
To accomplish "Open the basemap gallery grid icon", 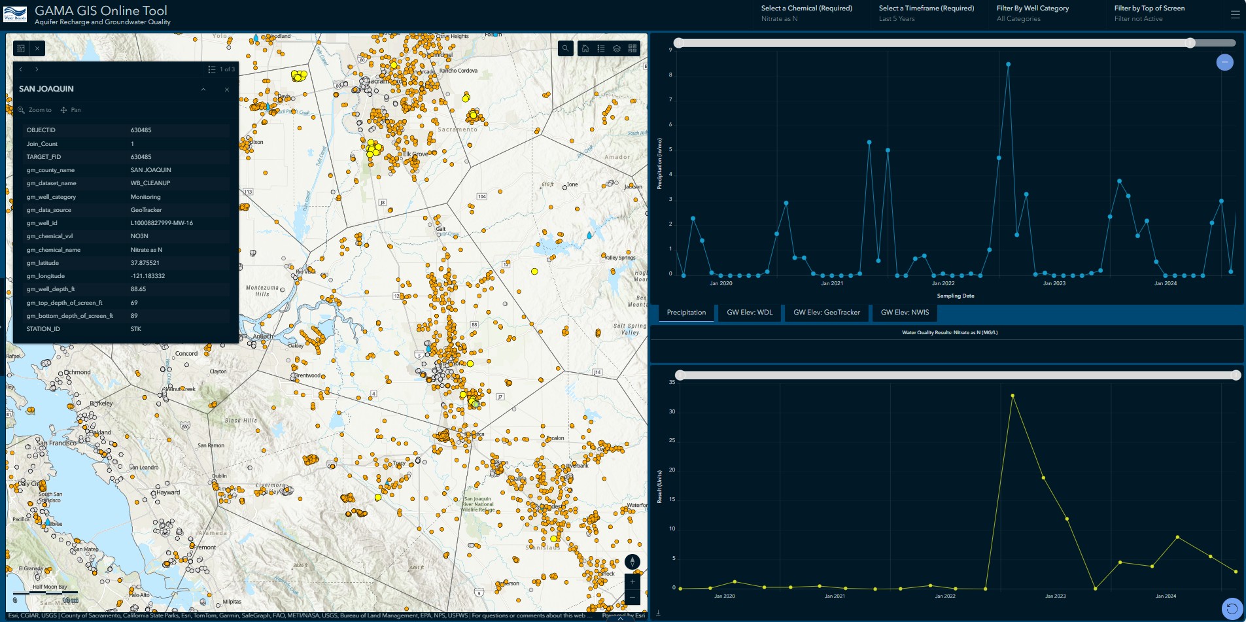I will point(632,48).
